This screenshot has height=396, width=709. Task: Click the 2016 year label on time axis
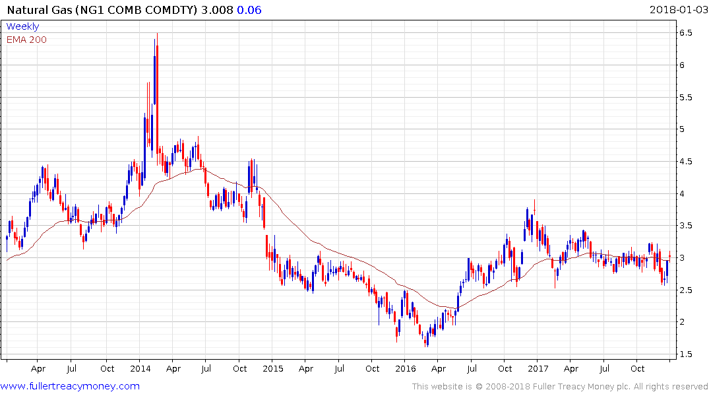coord(405,369)
